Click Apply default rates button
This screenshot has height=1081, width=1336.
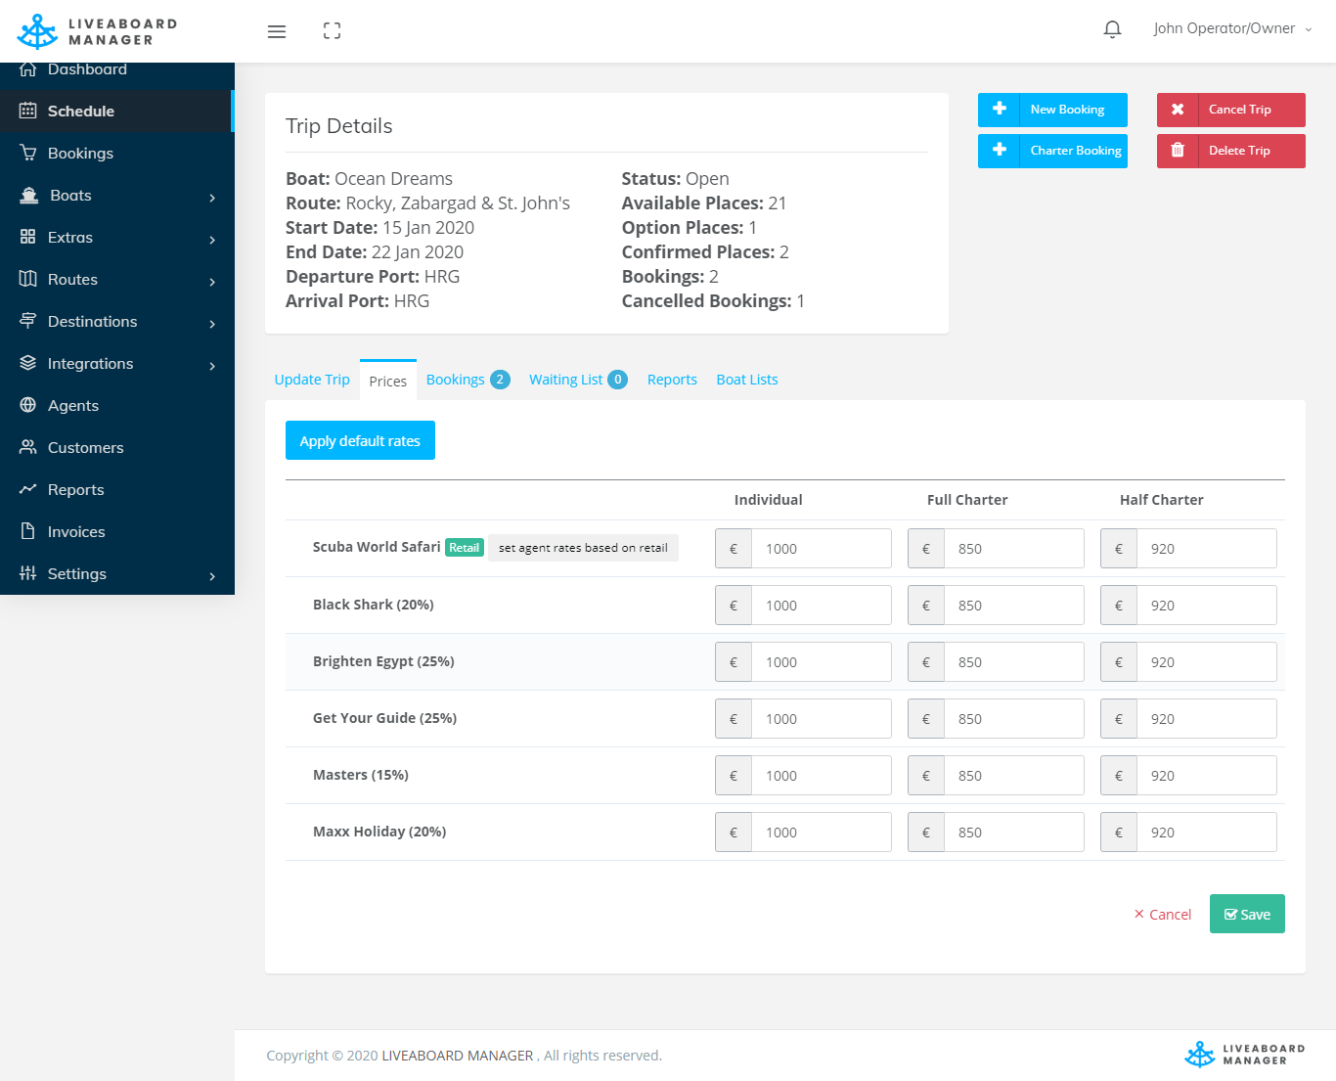(360, 441)
